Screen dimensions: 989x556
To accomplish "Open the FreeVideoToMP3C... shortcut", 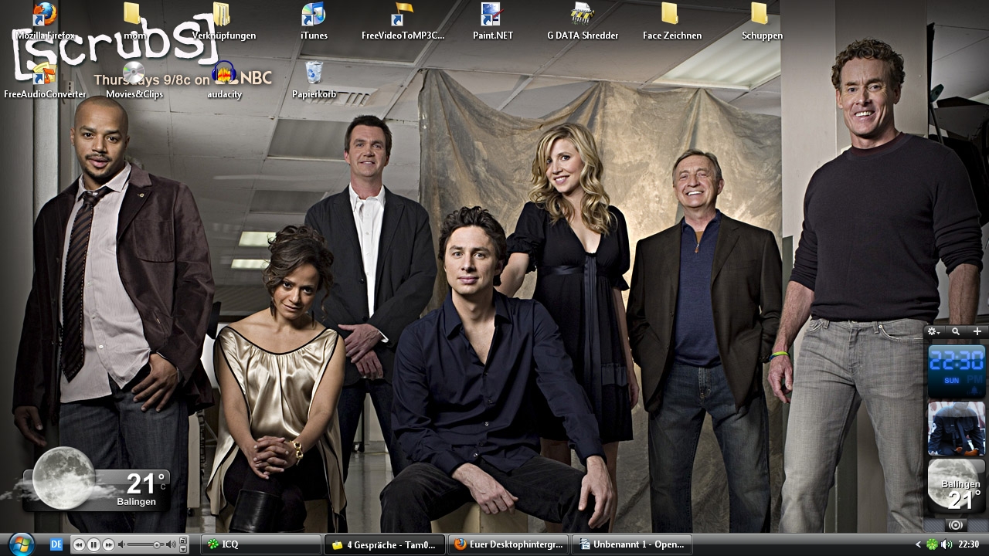I will click(x=403, y=22).
